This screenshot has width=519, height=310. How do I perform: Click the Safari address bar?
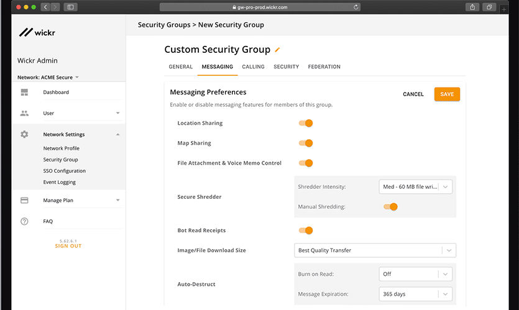(x=260, y=7)
